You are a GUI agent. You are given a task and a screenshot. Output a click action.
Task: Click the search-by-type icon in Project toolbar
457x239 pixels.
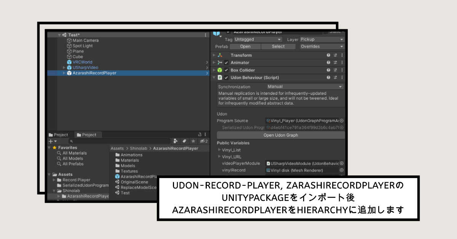click(x=176, y=141)
